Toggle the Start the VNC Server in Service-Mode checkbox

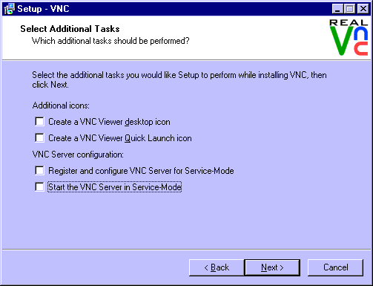point(39,187)
